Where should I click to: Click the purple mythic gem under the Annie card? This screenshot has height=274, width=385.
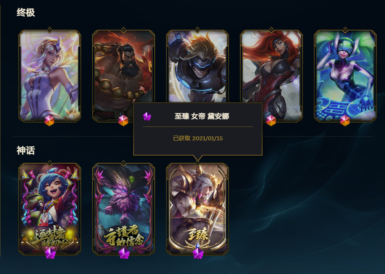[x=50, y=253]
